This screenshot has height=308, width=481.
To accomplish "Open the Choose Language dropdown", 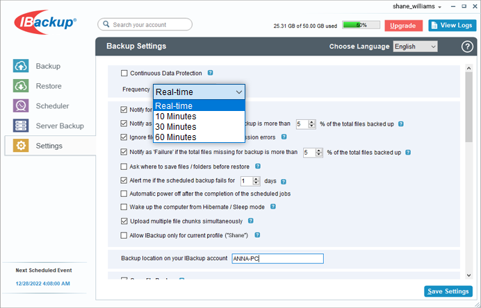I will click(x=415, y=46).
